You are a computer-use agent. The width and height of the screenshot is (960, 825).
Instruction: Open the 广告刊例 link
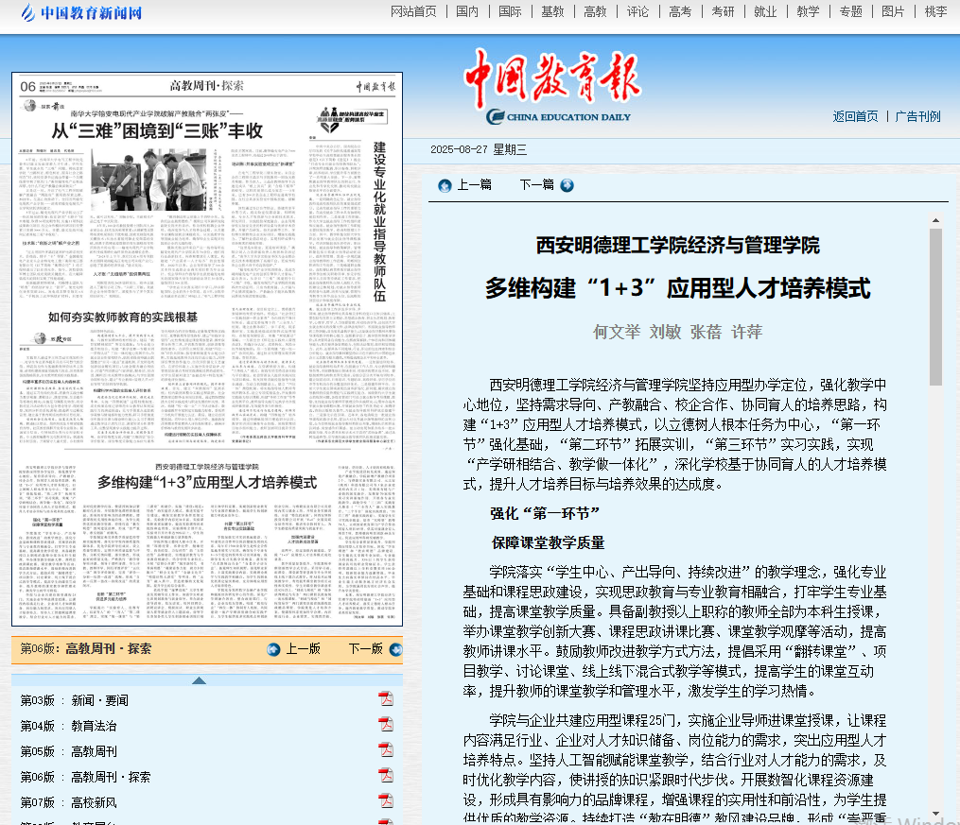click(x=917, y=116)
